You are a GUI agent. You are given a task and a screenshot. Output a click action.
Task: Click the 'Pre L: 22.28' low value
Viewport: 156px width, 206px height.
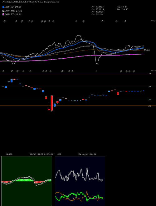[97, 12]
